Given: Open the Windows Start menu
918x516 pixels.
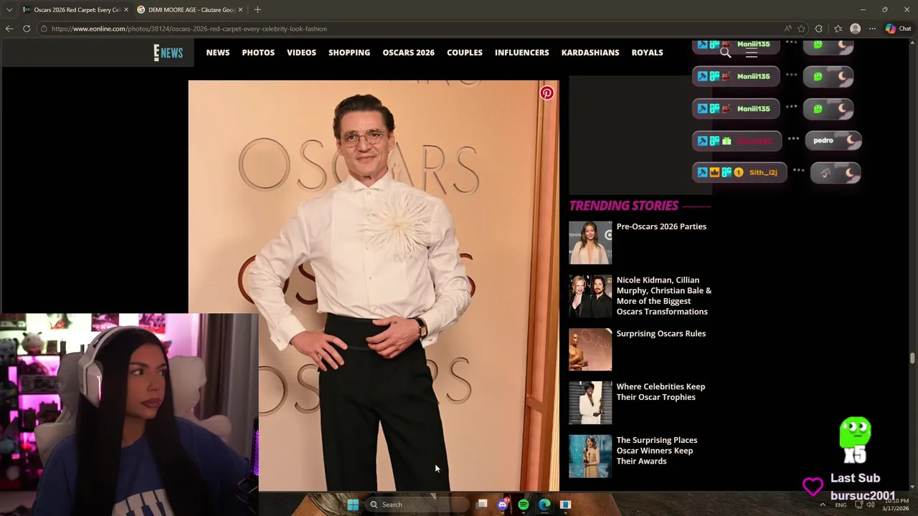Looking at the screenshot, I should pyautogui.click(x=353, y=505).
